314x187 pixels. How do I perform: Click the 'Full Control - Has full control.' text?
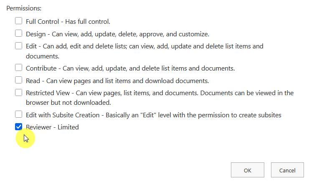click(x=68, y=22)
